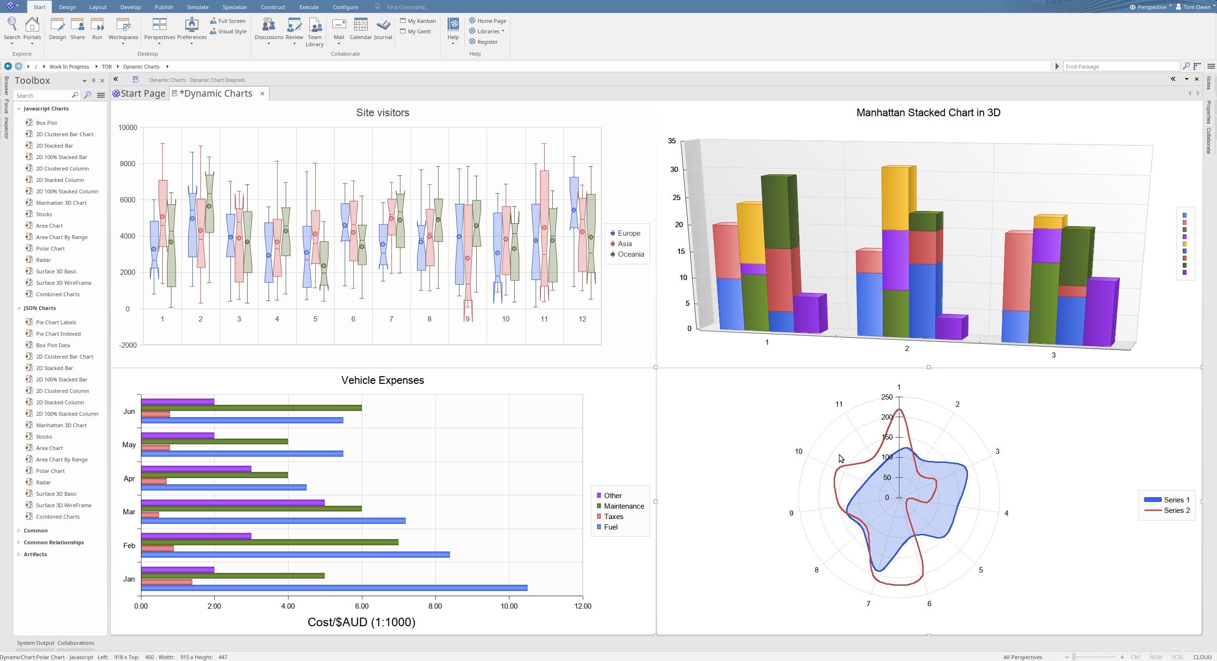This screenshot has width=1217, height=661.
Task: Click the Develop ribbon menu item
Action: [130, 7]
